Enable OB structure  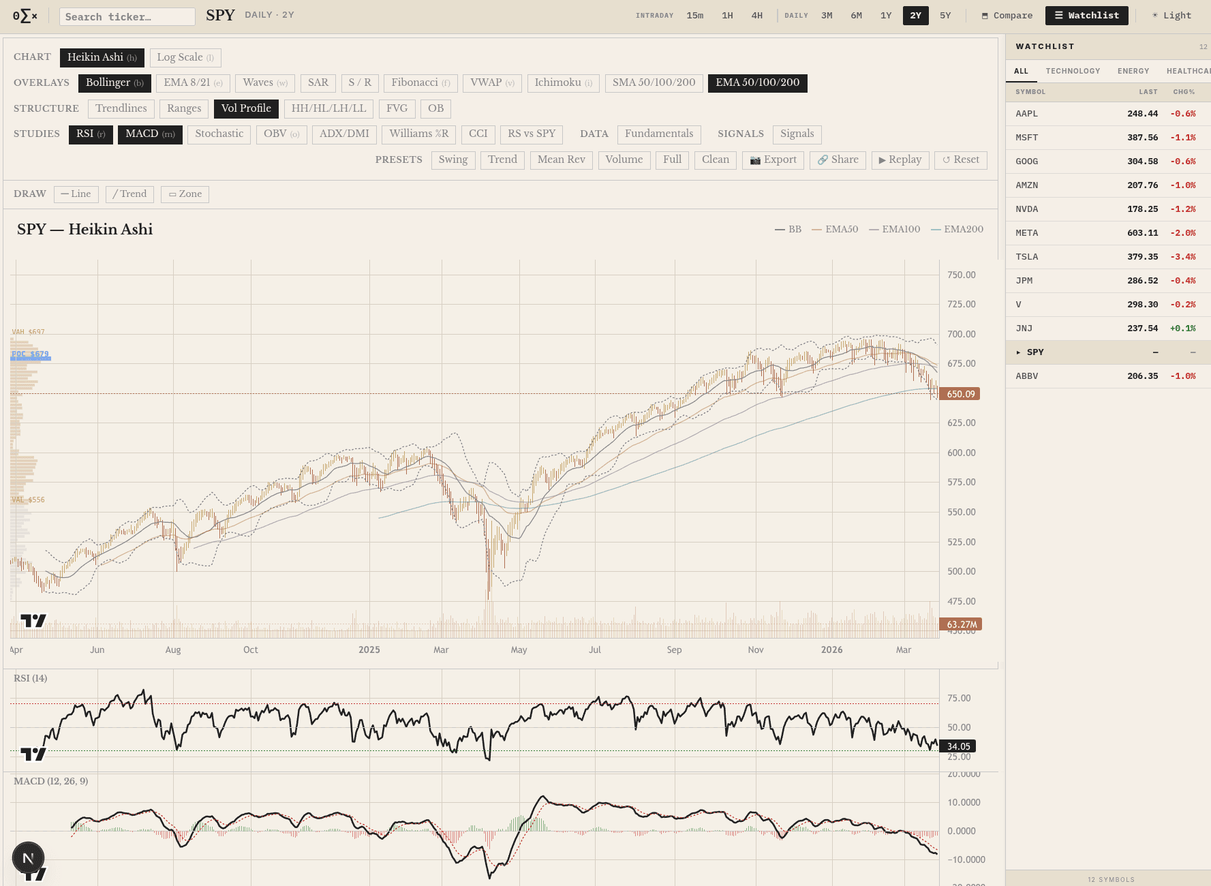pyautogui.click(x=435, y=108)
